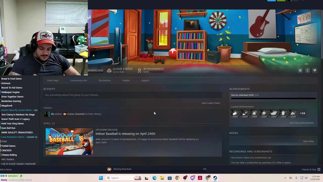323x182 pixels.
Task: Click the DOWNLOAD button
Action: 95,71
